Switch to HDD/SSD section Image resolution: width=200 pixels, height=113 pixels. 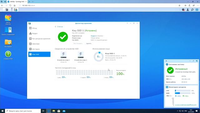click(x=39, y=44)
